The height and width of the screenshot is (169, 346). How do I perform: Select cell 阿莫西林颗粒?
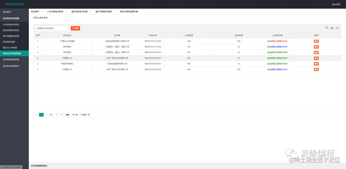67,63
